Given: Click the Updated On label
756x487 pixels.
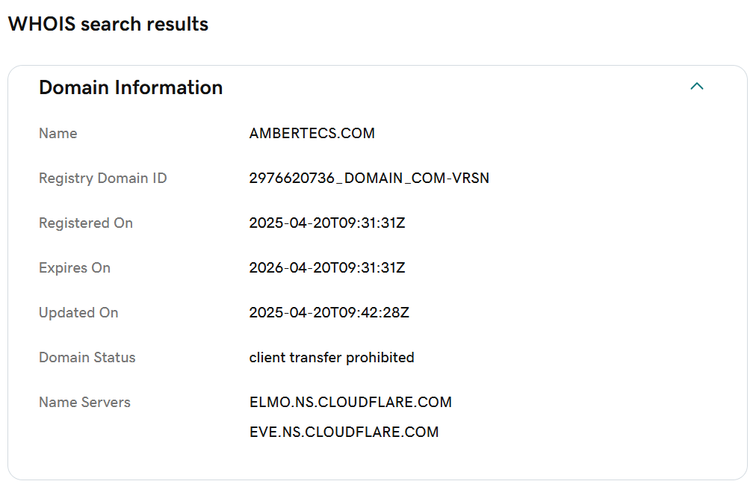Looking at the screenshot, I should click(x=78, y=313).
